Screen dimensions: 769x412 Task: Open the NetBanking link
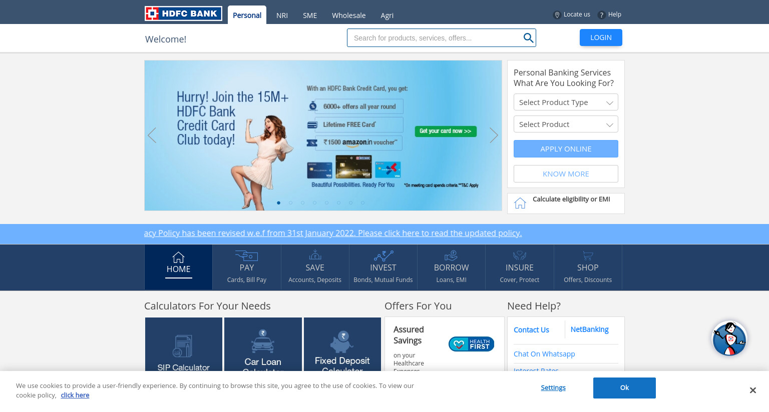589,329
